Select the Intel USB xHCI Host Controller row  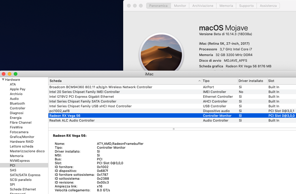click(172, 106)
